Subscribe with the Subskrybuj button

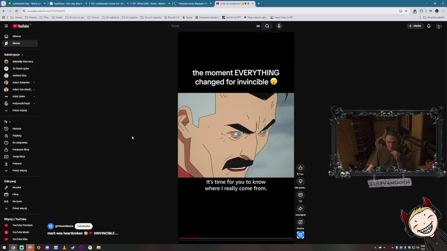pyautogui.click(x=83, y=226)
